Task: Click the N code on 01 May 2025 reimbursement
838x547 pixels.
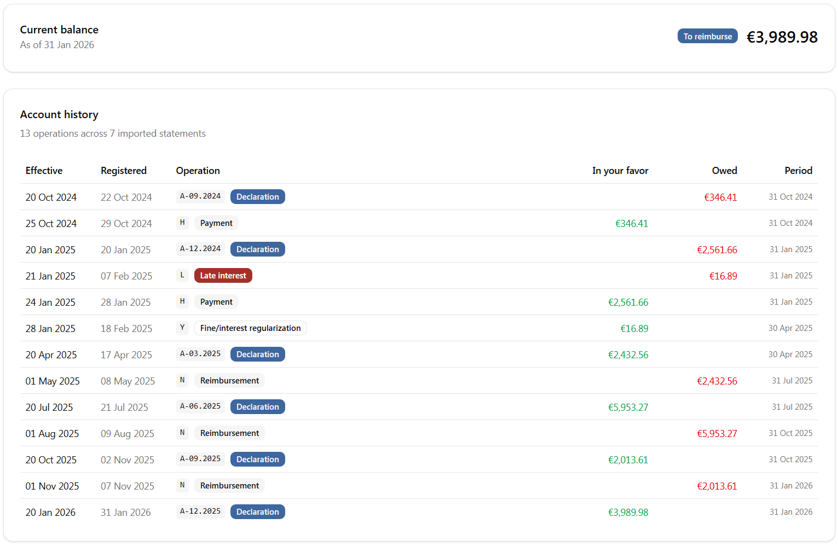Action: coord(182,380)
